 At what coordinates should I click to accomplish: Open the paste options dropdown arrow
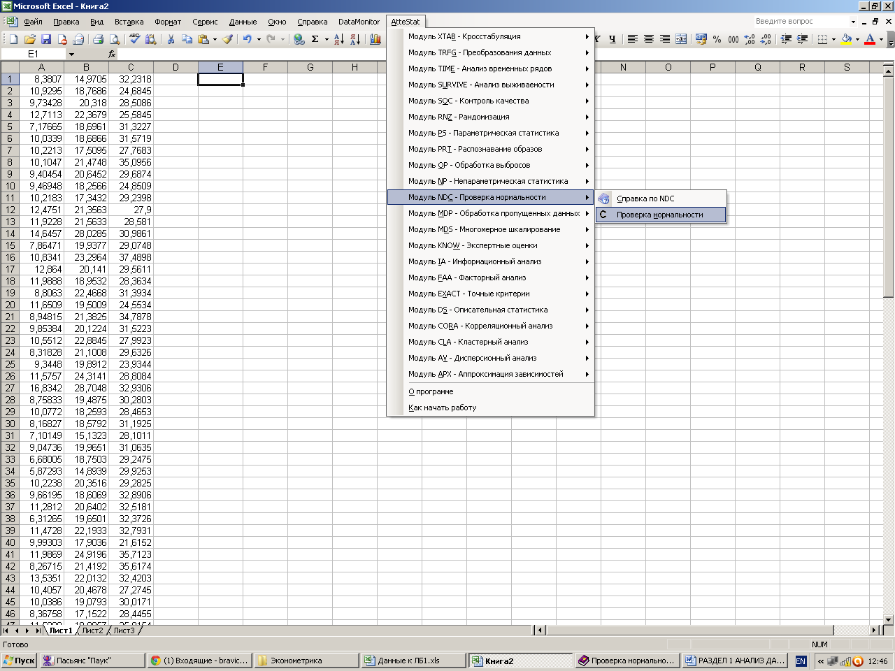(215, 39)
